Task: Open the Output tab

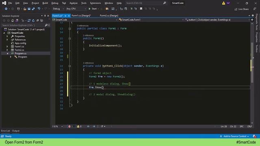Action: coord(16,131)
